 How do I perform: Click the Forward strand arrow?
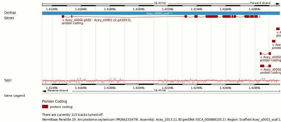point(278,4)
